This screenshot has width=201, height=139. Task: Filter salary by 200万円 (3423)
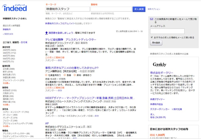pyautogui.click(x=9, y=50)
